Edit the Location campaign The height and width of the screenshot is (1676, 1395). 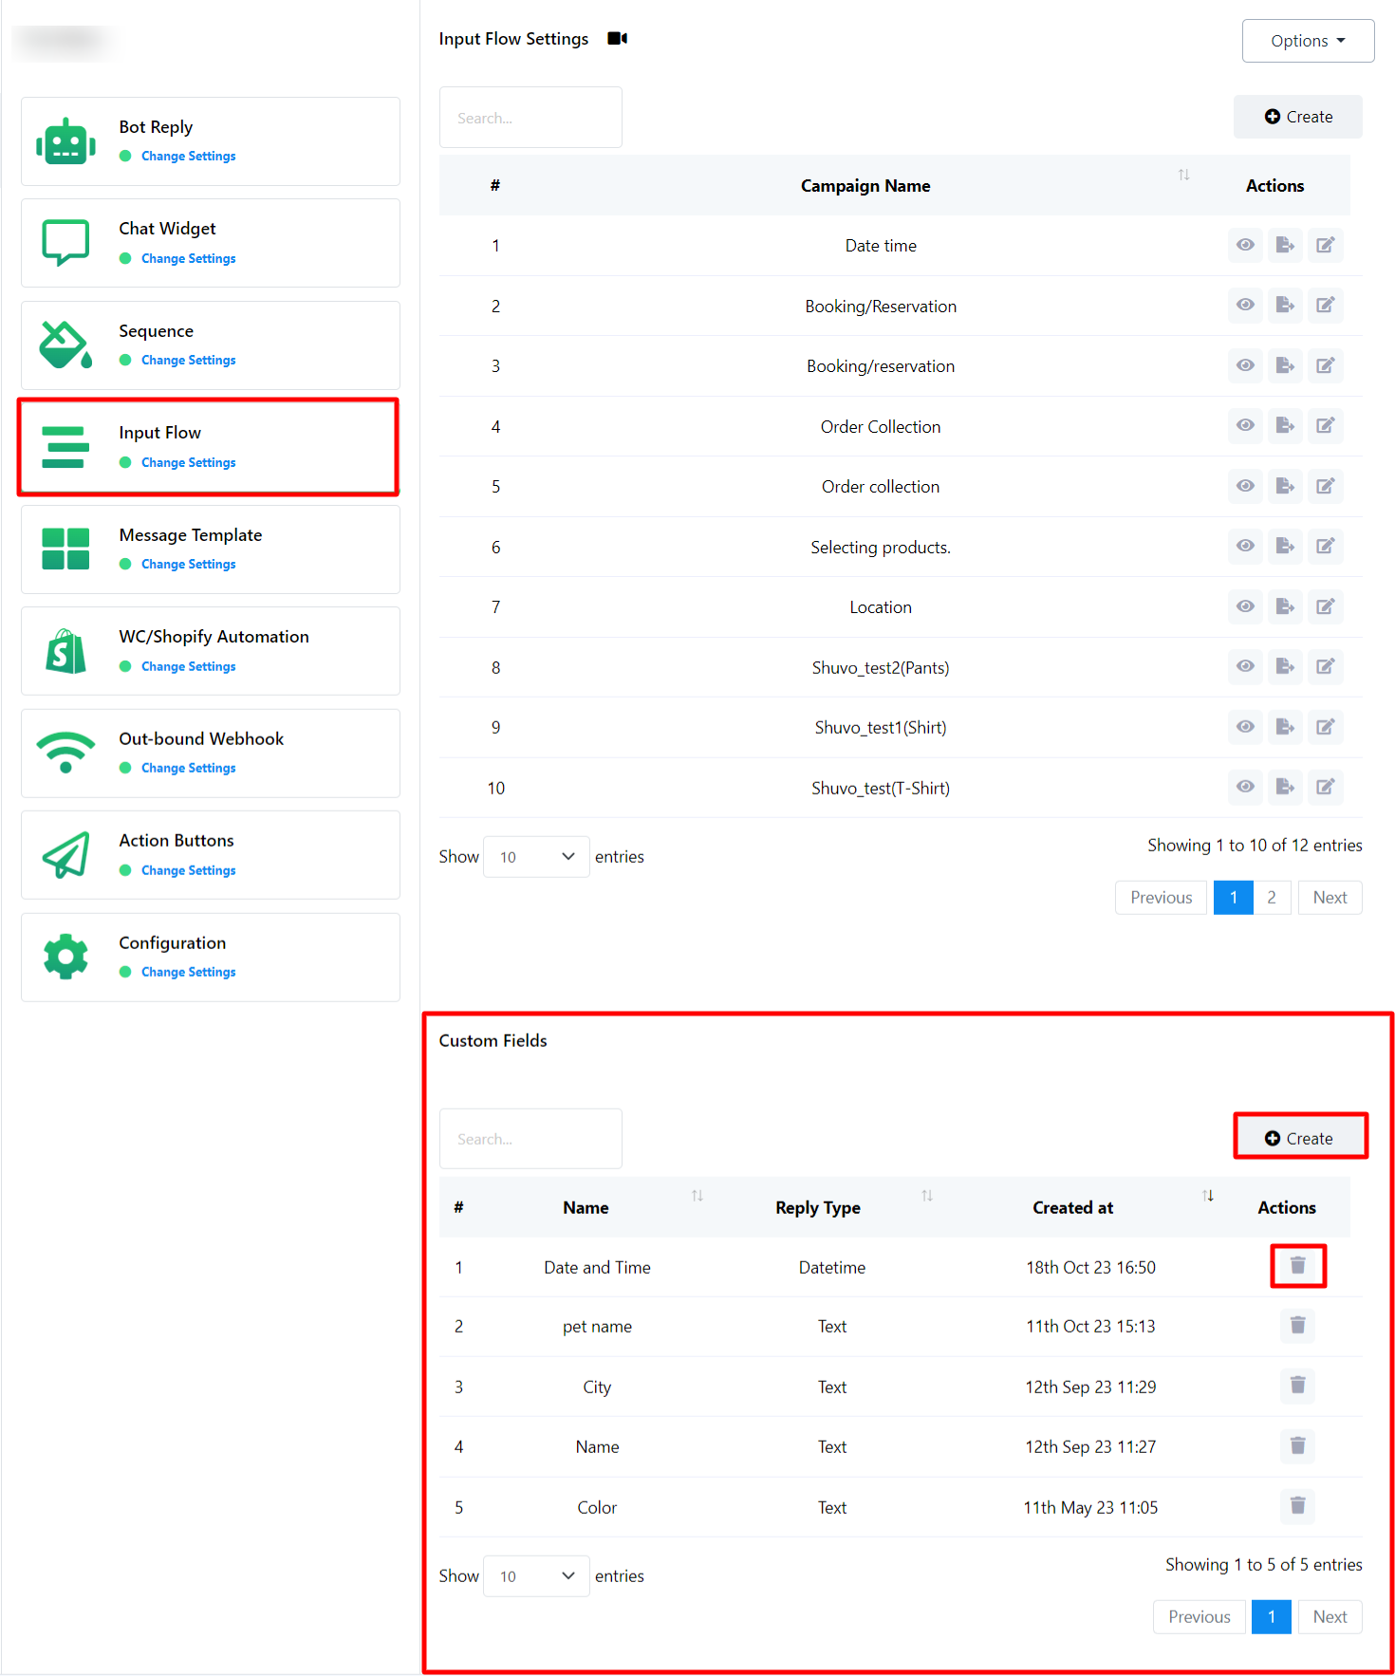tap(1325, 606)
